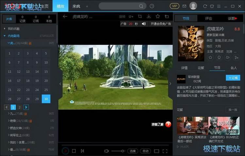Open the 花絮 sub-tab
245x156 pixels.
pos(201,68)
